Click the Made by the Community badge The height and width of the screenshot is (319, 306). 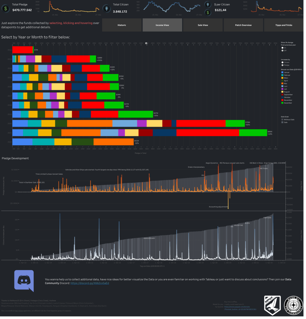(x=294, y=305)
